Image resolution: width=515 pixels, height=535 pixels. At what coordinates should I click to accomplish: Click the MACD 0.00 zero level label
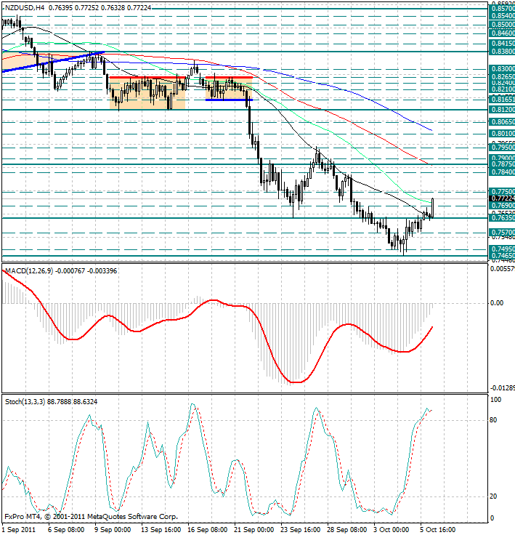[497, 302]
